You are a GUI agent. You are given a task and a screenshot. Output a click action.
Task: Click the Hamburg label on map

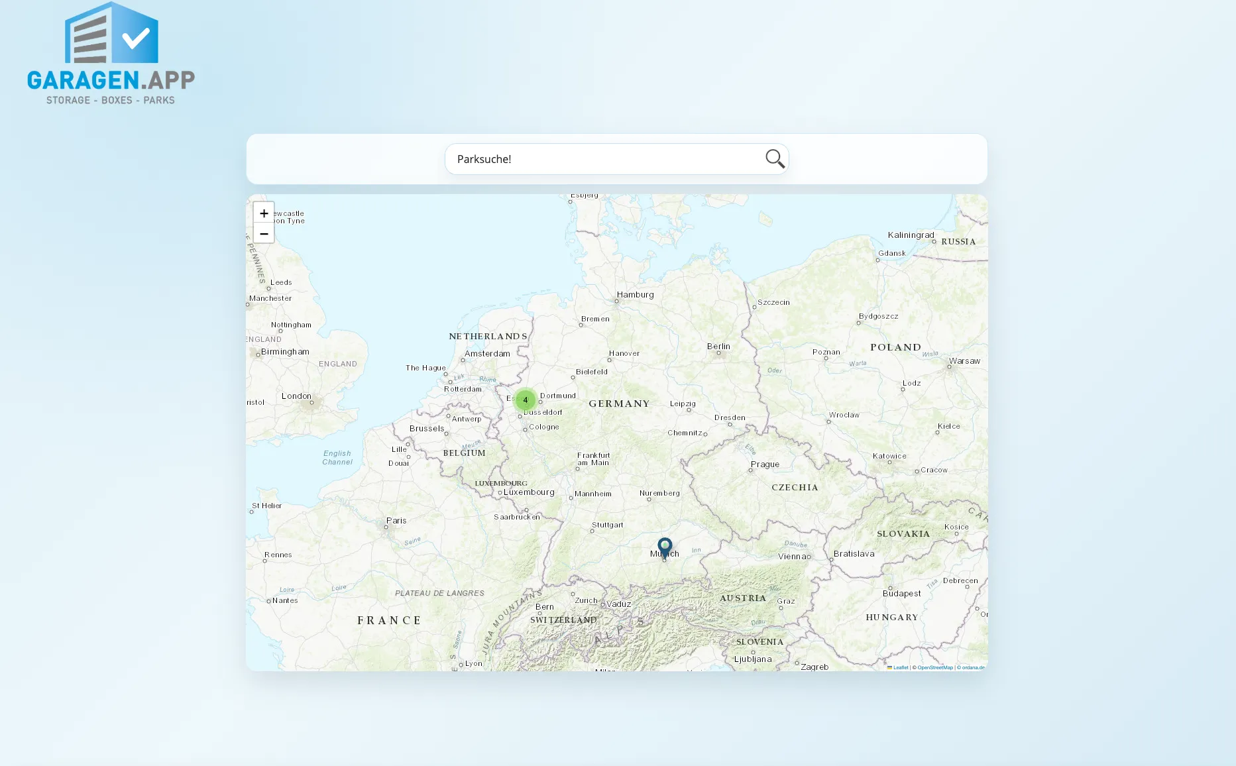635,295
